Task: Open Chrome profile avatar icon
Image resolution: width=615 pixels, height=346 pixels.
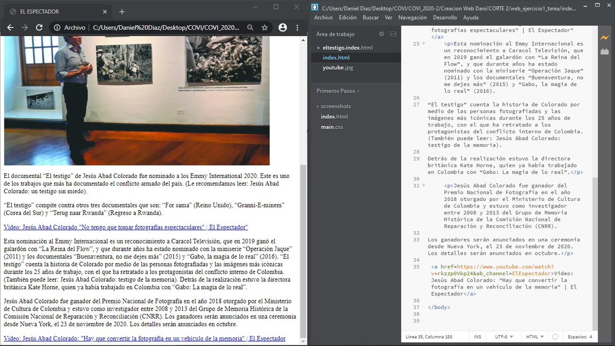Action: point(282,28)
